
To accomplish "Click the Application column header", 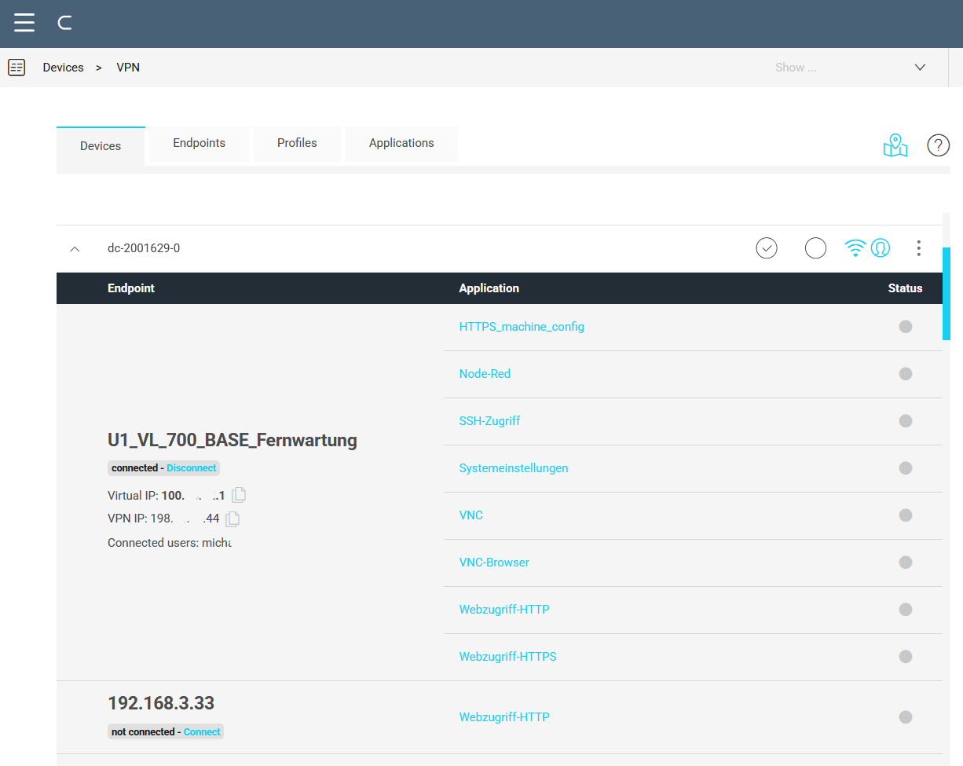I will (489, 288).
